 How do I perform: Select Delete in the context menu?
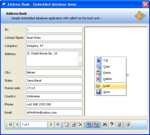tap(110, 79)
